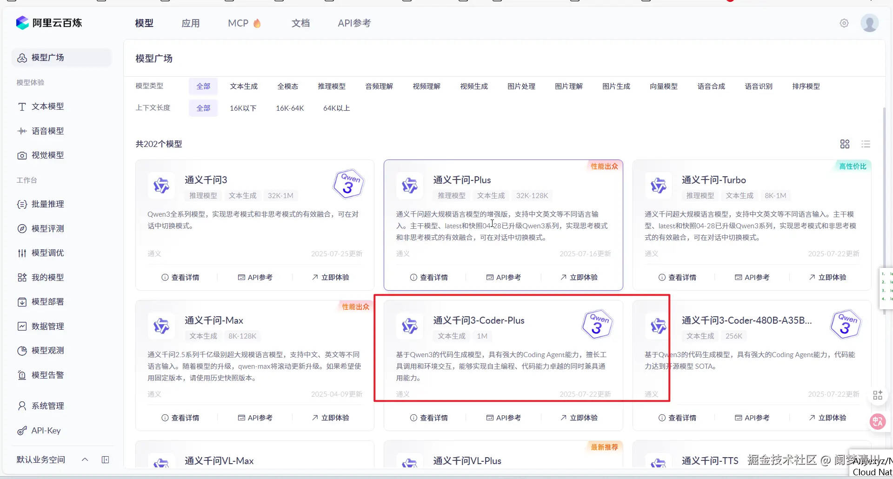Filter models by 视频生成
This screenshot has height=479, width=893.
474,86
